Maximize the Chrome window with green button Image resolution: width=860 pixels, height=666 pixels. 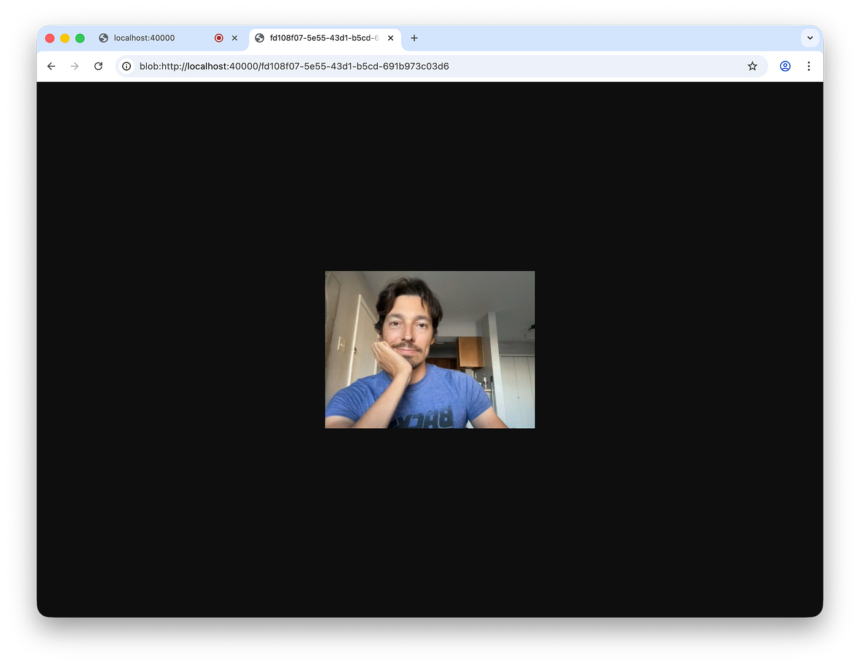[80, 38]
